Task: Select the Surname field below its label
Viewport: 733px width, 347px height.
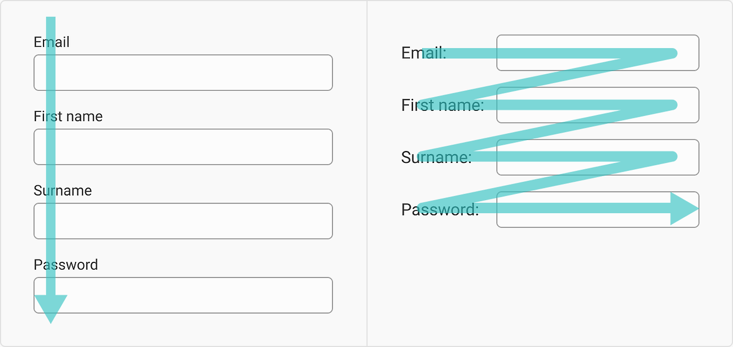Action: pos(183,221)
